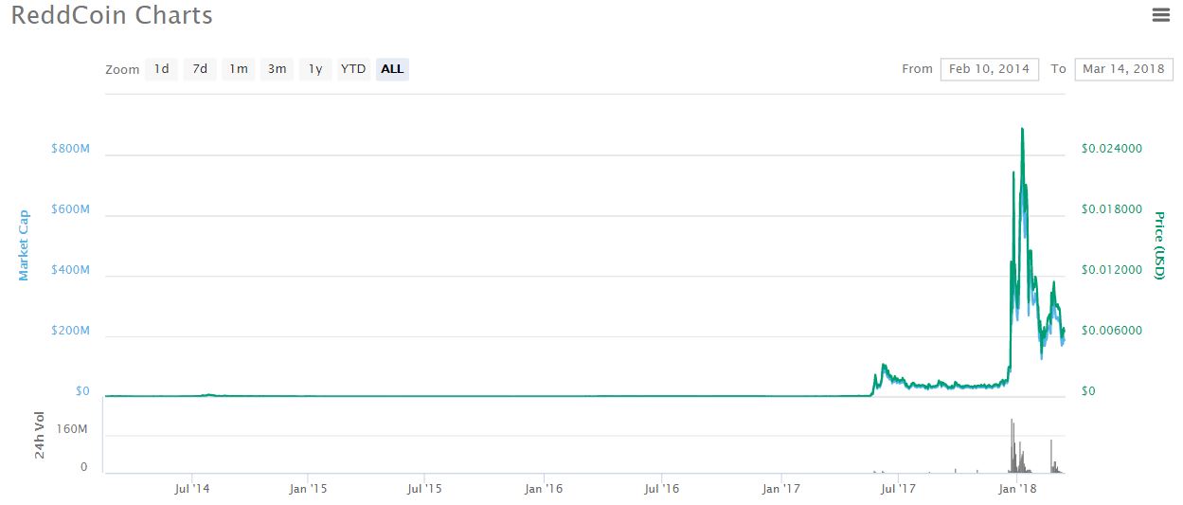Click the 160M volume axis label
The image size is (1183, 505).
click(x=71, y=429)
